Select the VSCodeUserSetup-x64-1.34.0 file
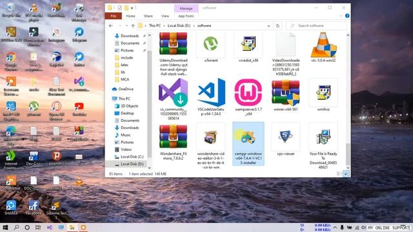Image resolution: width=413 pixels, height=232 pixels. click(211, 97)
